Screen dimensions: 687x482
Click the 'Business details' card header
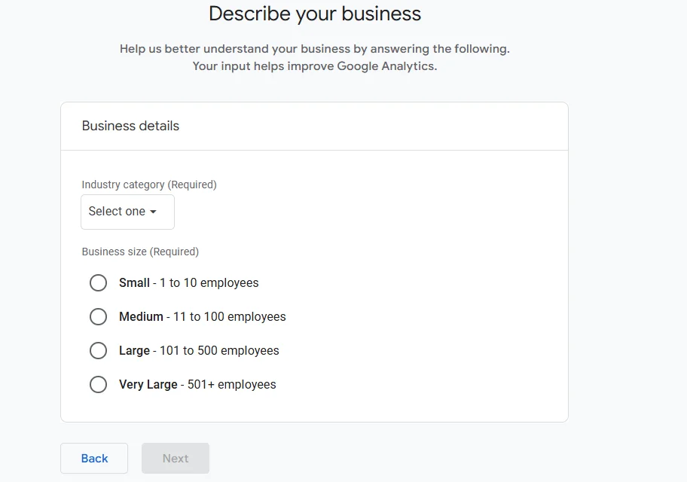tap(130, 126)
